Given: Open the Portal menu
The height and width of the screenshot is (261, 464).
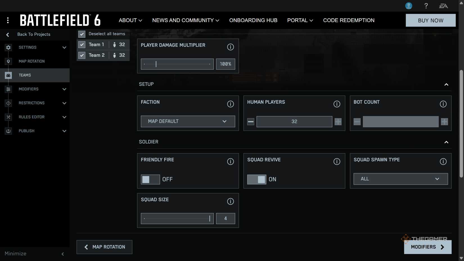Looking at the screenshot, I should pyautogui.click(x=300, y=20).
